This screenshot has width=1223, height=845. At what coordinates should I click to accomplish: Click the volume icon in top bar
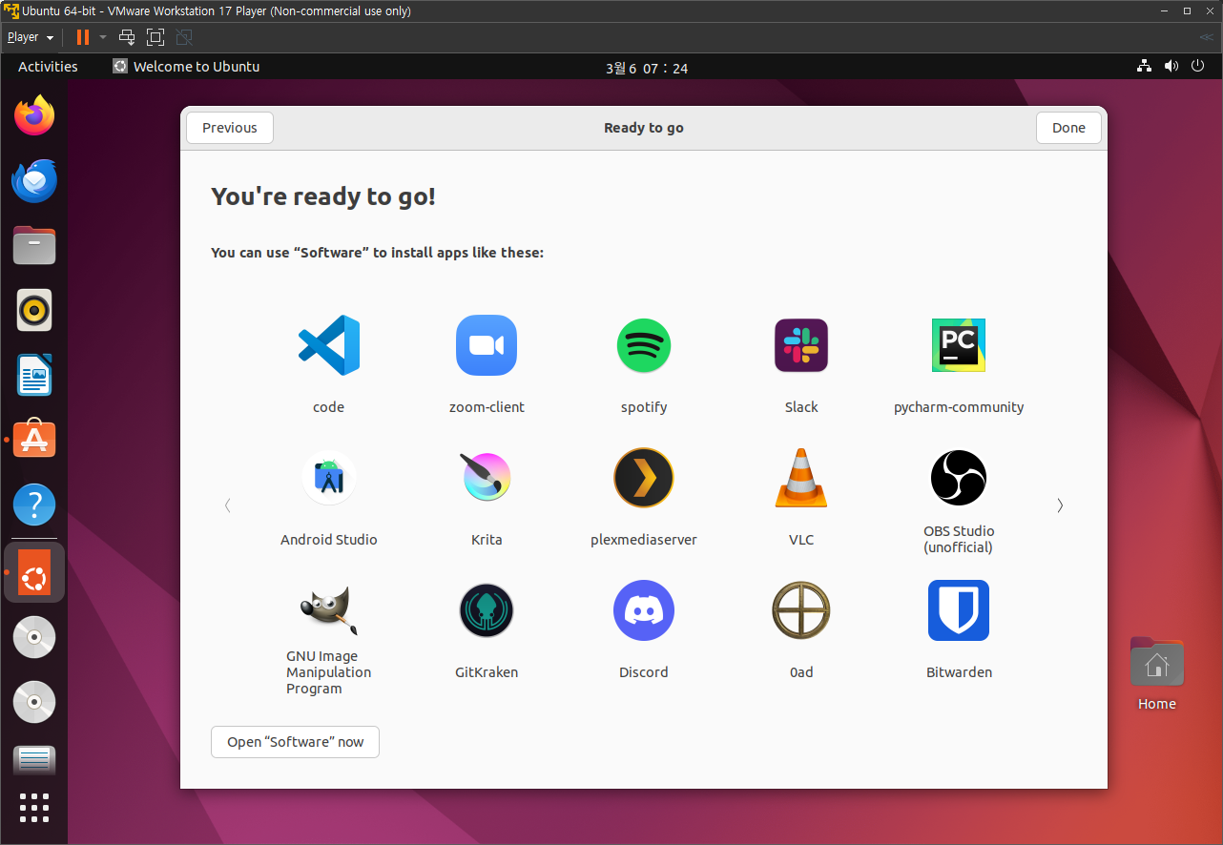(1171, 67)
